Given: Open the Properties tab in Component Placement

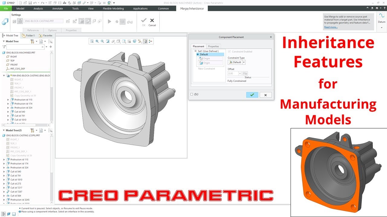Looking at the screenshot, I should tap(213, 46).
